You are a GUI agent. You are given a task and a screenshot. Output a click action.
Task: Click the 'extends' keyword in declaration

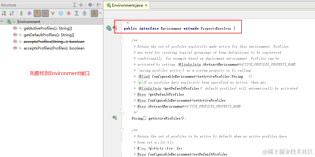191,28
